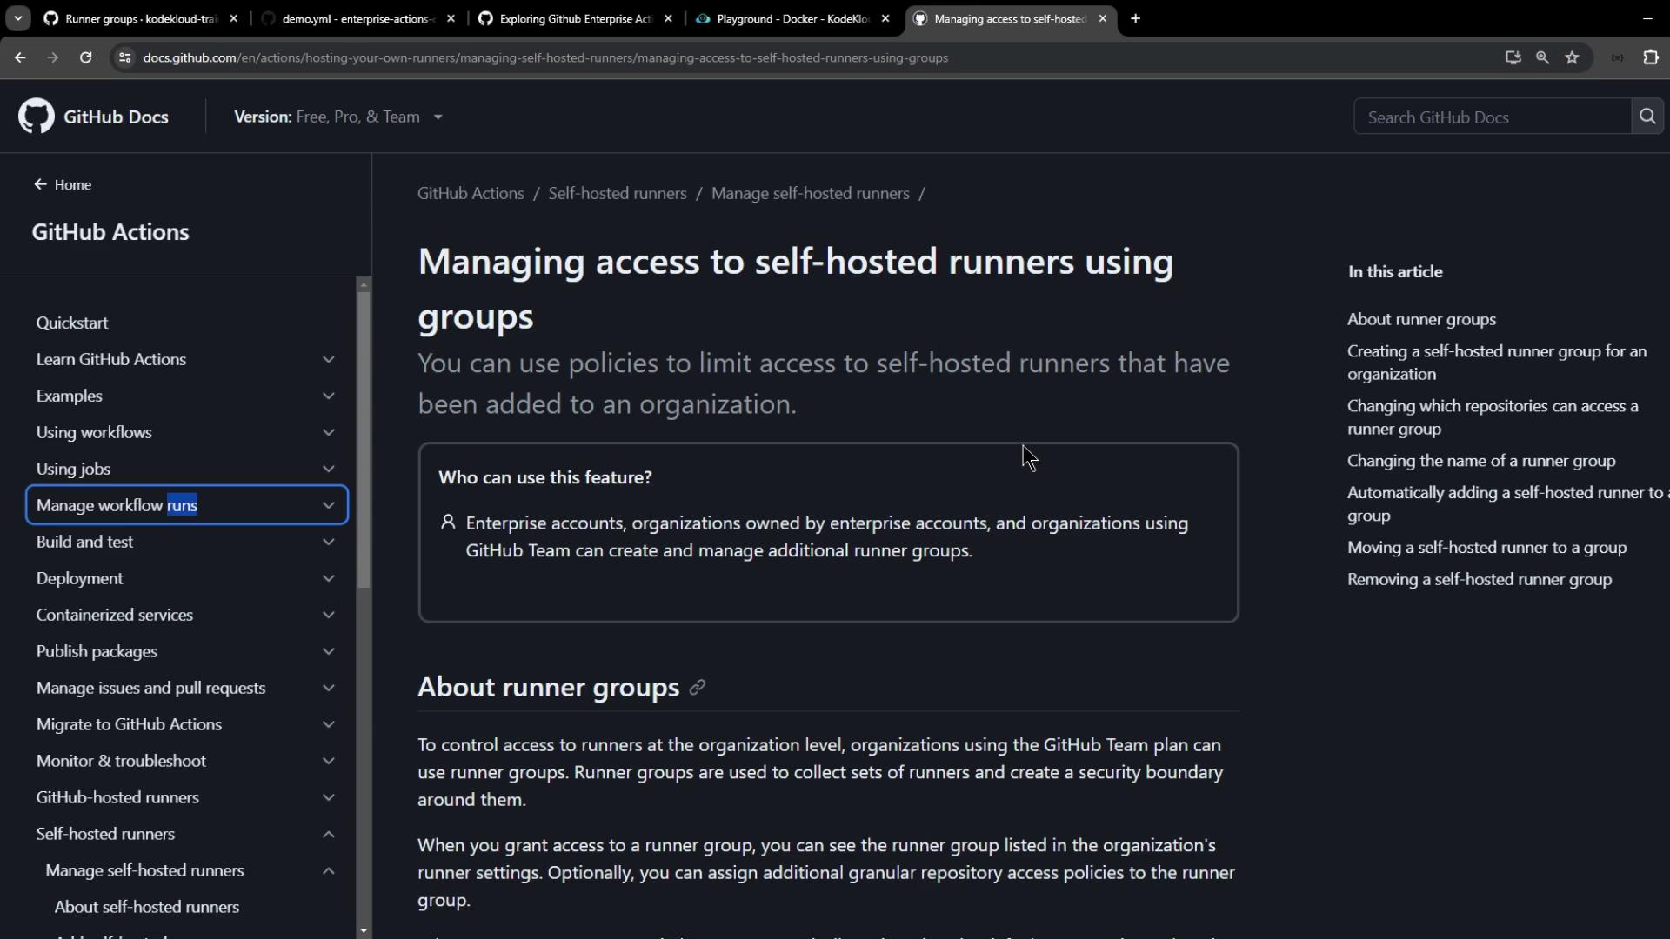Open the Version Free, Pro, & Team dropdown
The image size is (1670, 939).
(x=338, y=117)
